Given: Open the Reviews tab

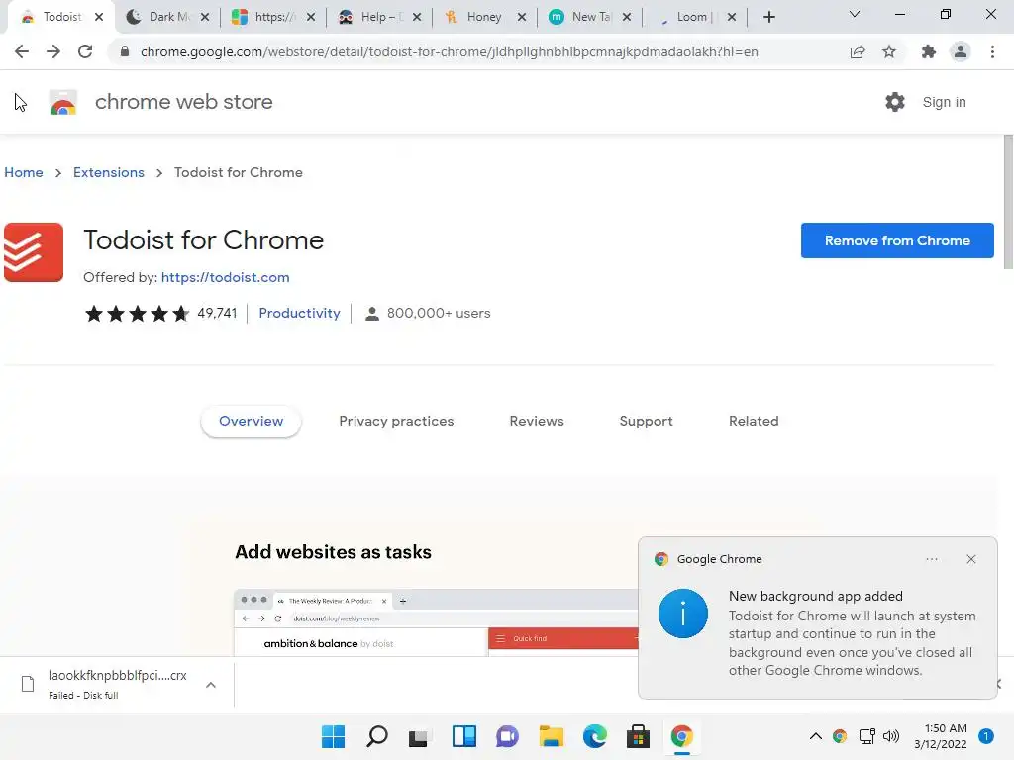Looking at the screenshot, I should pos(537,421).
